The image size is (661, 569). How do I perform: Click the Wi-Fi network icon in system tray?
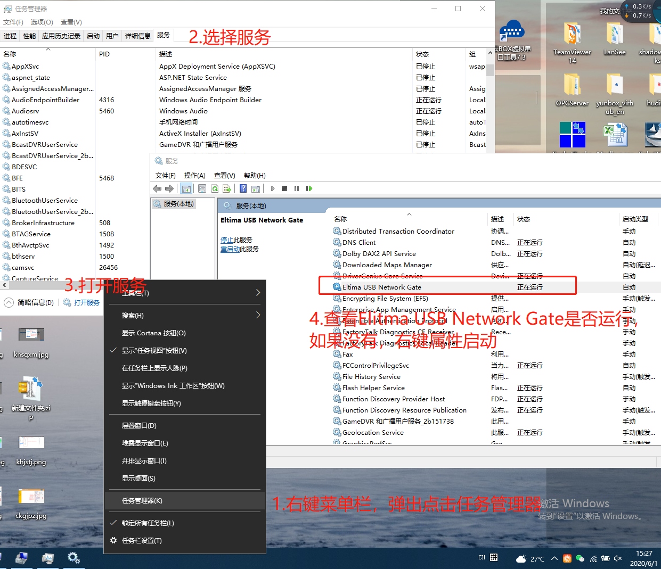tap(593, 558)
